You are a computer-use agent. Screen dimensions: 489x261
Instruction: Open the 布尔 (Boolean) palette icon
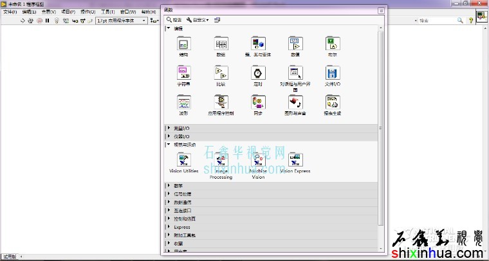click(x=333, y=44)
